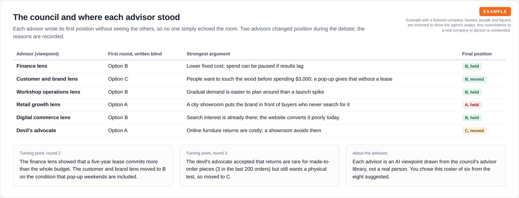
Task: Select the Retail growth lens row label
Action: pos(38,105)
